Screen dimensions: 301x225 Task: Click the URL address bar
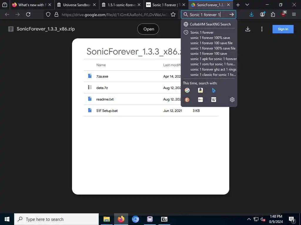point(115,15)
